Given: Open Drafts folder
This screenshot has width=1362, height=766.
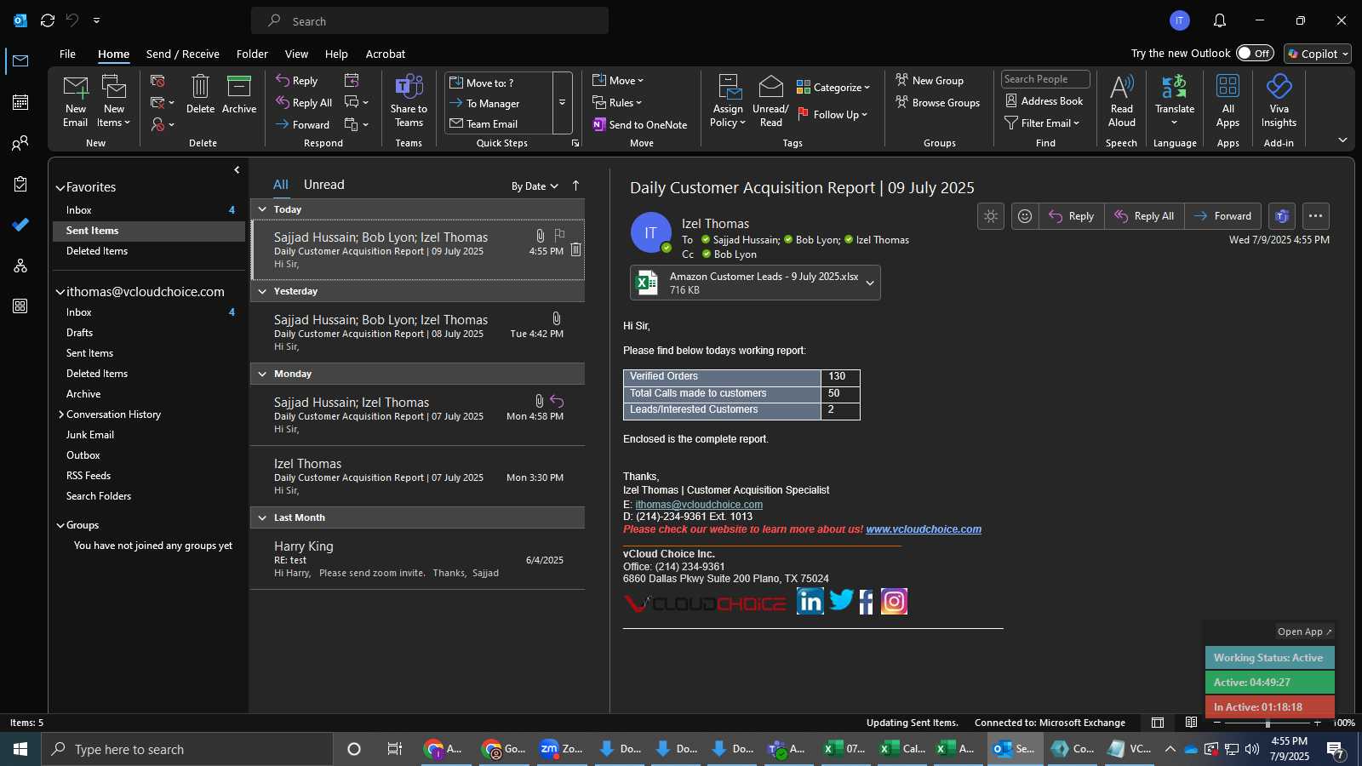Looking at the screenshot, I should tap(80, 333).
